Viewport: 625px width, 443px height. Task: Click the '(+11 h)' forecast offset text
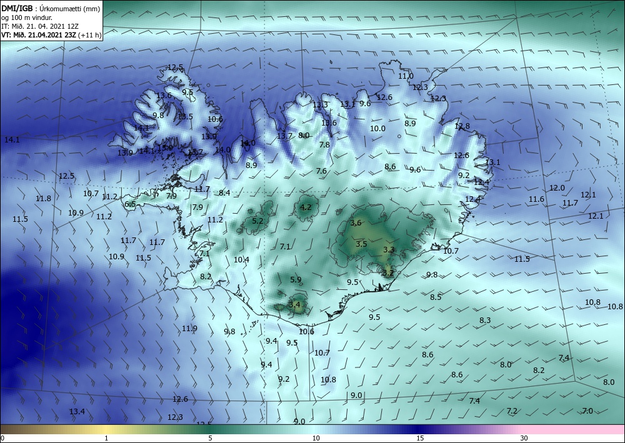(91, 35)
